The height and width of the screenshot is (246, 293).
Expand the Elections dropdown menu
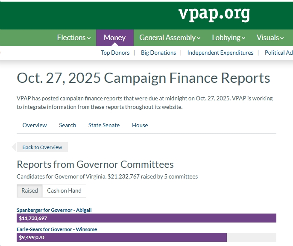[74, 38]
